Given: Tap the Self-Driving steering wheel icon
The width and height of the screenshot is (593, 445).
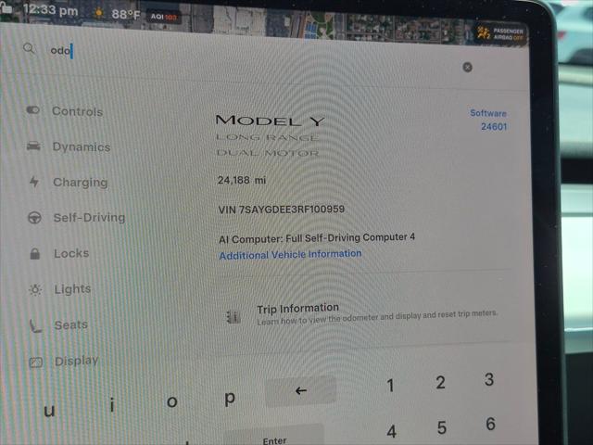Looking at the screenshot, I should coord(35,218).
